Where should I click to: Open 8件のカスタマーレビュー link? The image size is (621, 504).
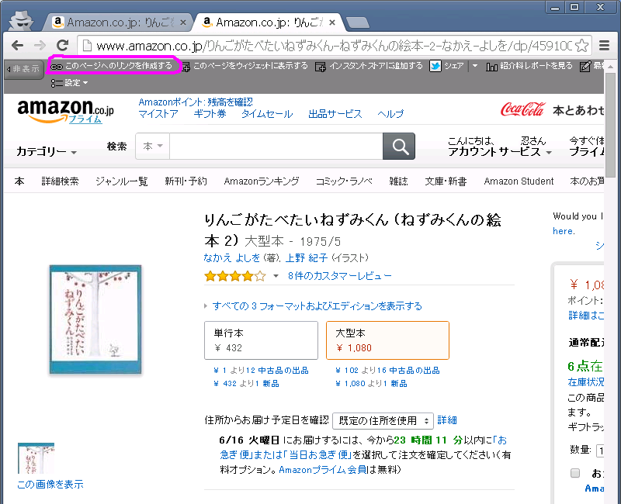(x=340, y=276)
